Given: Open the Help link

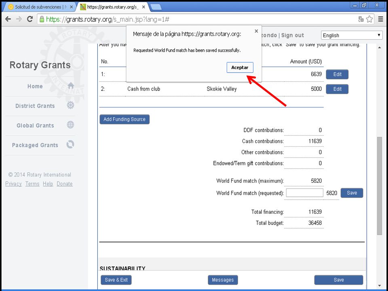Looking at the screenshot, I should click(x=48, y=184).
